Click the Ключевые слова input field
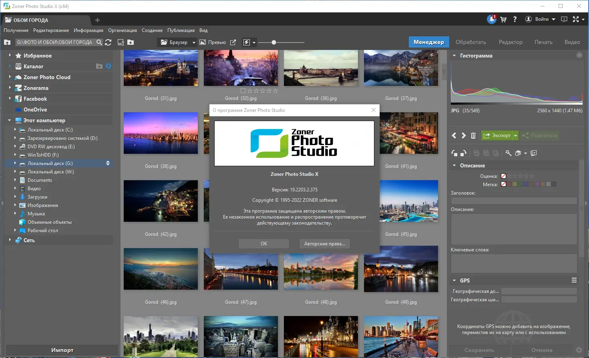The height and width of the screenshot is (358, 589). 514,263
